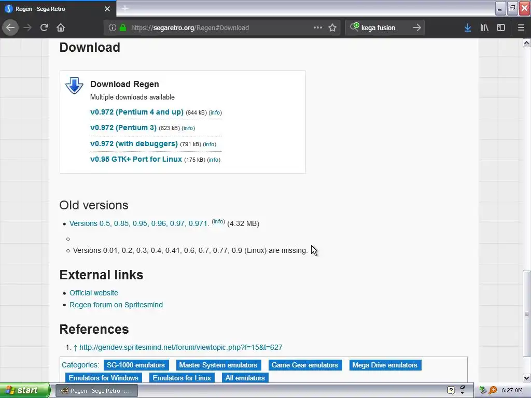Open the Mega Drive emulators category

point(385,365)
